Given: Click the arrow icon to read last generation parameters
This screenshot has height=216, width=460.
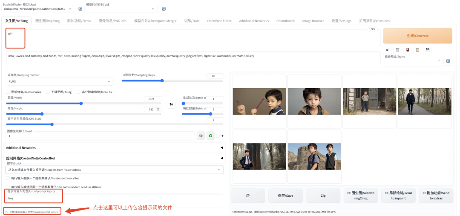Looking at the screenshot, I should pyautogui.click(x=387, y=50).
